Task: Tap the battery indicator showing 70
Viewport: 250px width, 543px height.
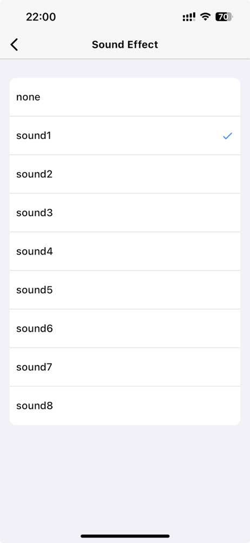Action: click(x=224, y=17)
